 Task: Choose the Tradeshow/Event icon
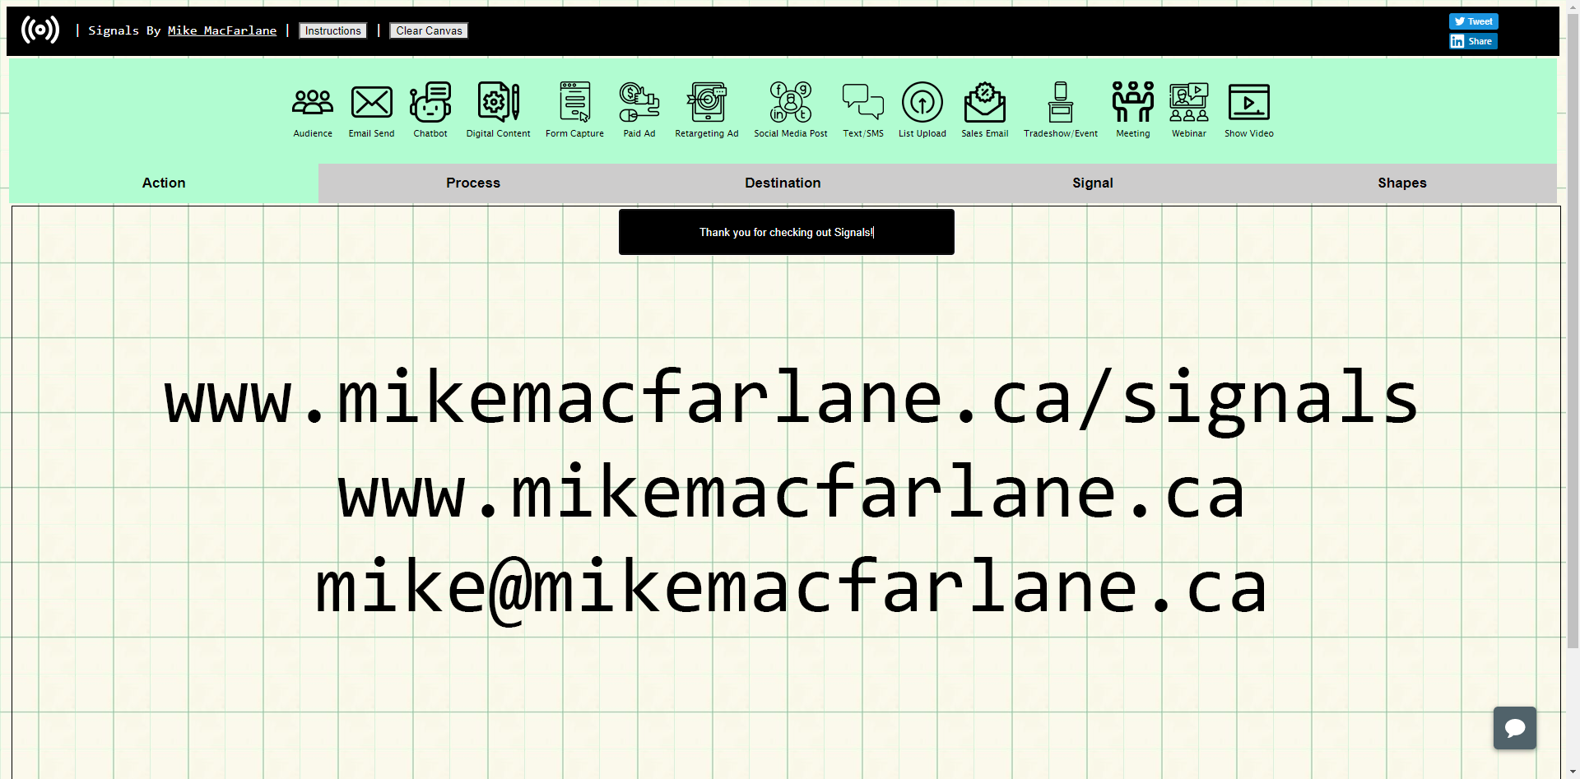1061,102
